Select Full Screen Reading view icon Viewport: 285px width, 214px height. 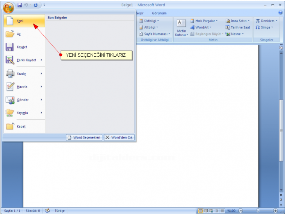[x=206, y=211]
